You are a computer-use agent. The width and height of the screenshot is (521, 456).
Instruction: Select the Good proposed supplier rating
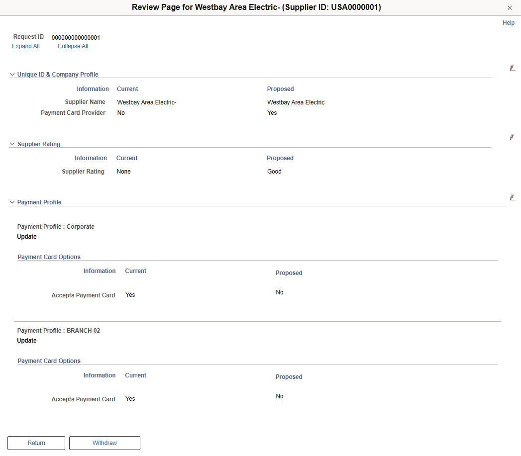click(x=274, y=171)
